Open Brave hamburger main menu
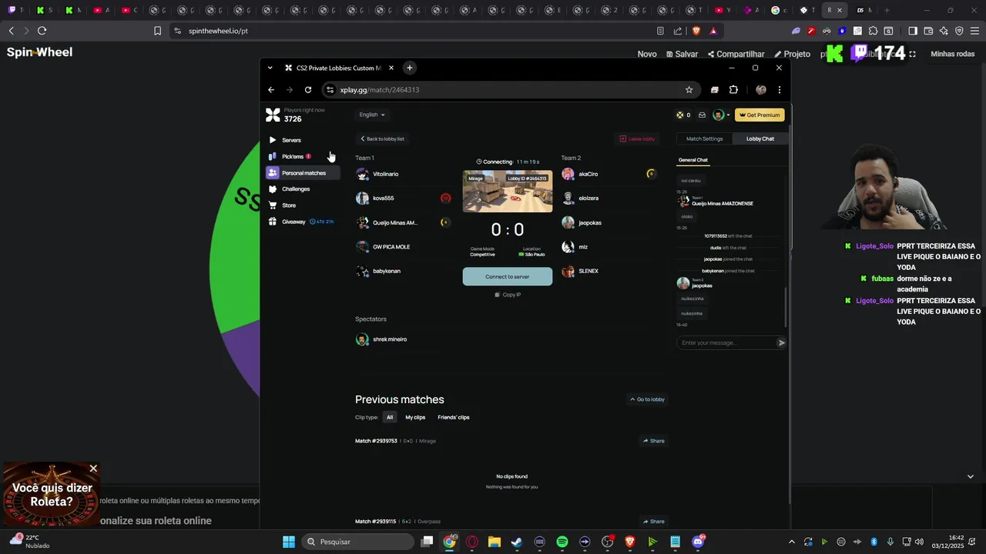The height and width of the screenshot is (554, 986). (974, 31)
